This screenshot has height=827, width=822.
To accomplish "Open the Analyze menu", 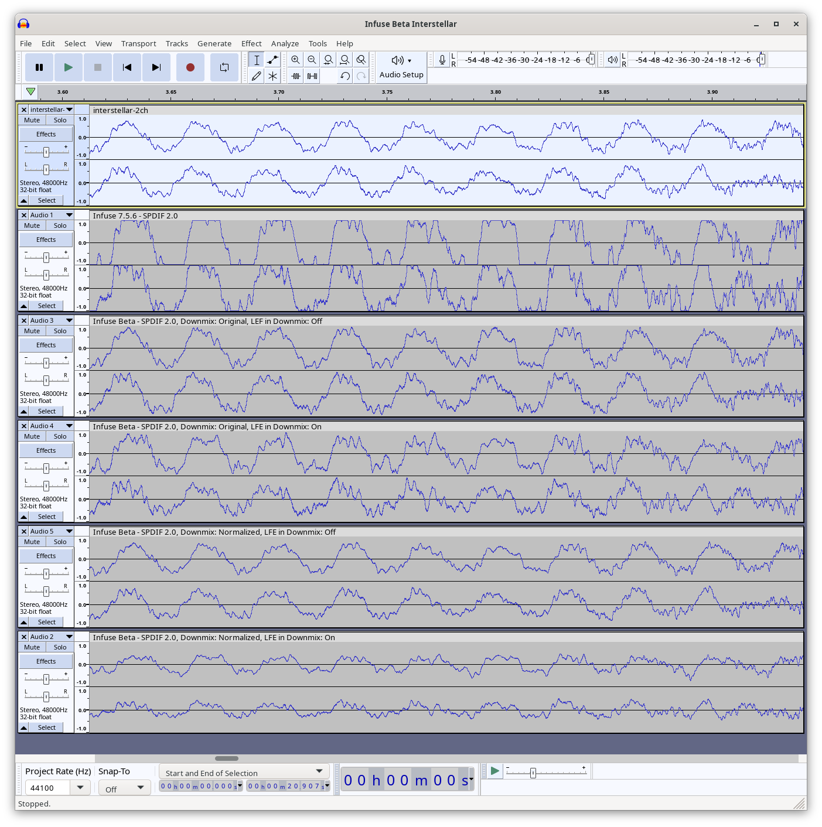I will coord(285,43).
